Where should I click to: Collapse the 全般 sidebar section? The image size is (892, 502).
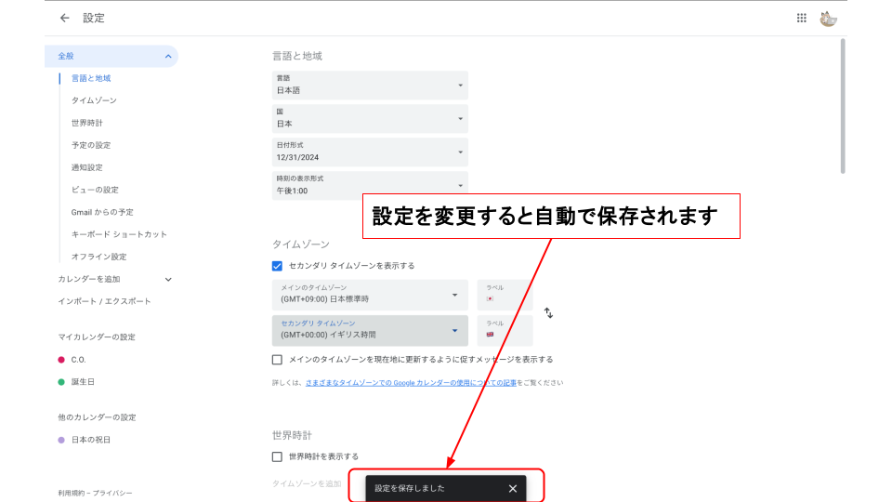(168, 57)
